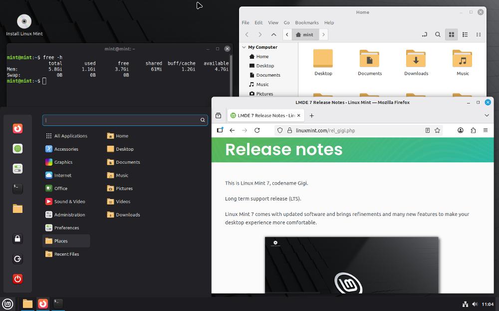Image resolution: width=499 pixels, height=311 pixels.
Task: Click Firefox URL address bar
Action: click(x=358, y=130)
